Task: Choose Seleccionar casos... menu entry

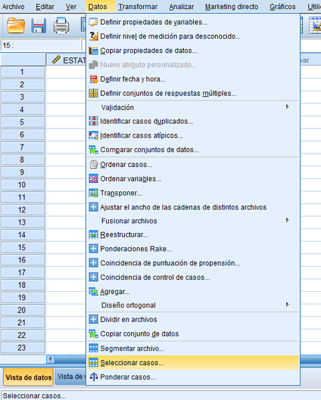Action: point(193,363)
